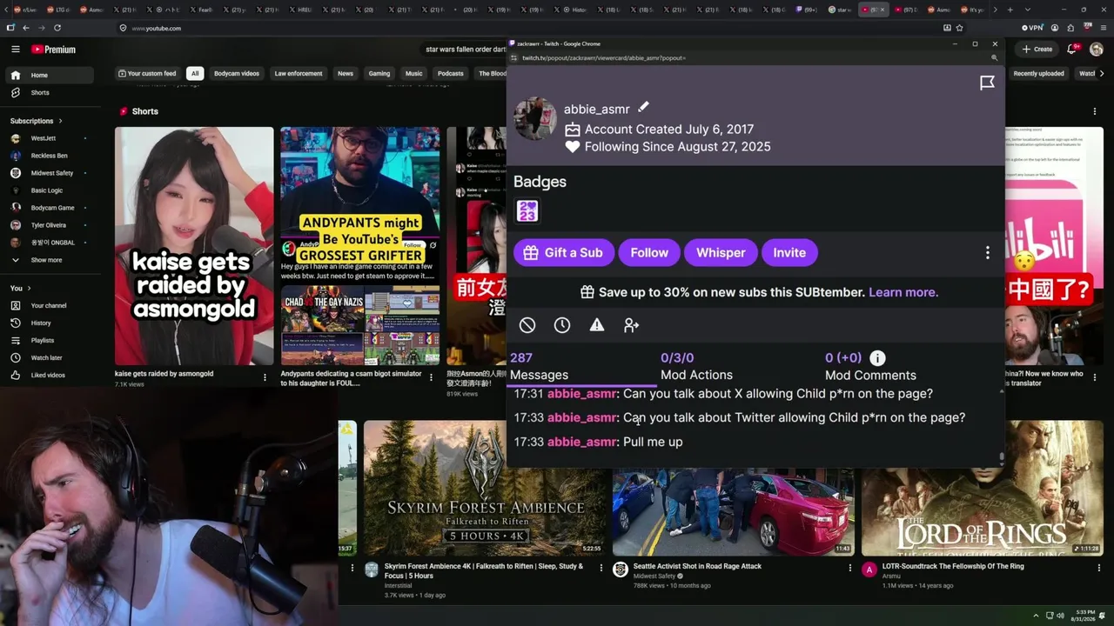Click the add moderator person icon
The width and height of the screenshot is (1114, 626).
pos(632,325)
